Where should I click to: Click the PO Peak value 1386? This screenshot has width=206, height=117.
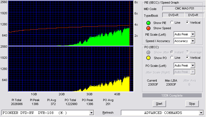(90, 104)
